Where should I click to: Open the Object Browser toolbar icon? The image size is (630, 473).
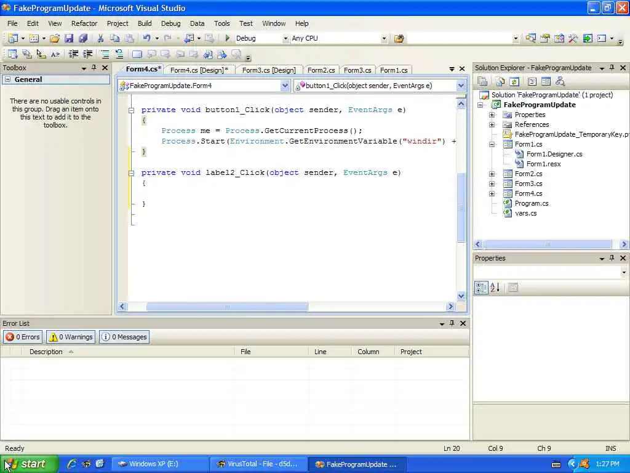click(x=559, y=39)
